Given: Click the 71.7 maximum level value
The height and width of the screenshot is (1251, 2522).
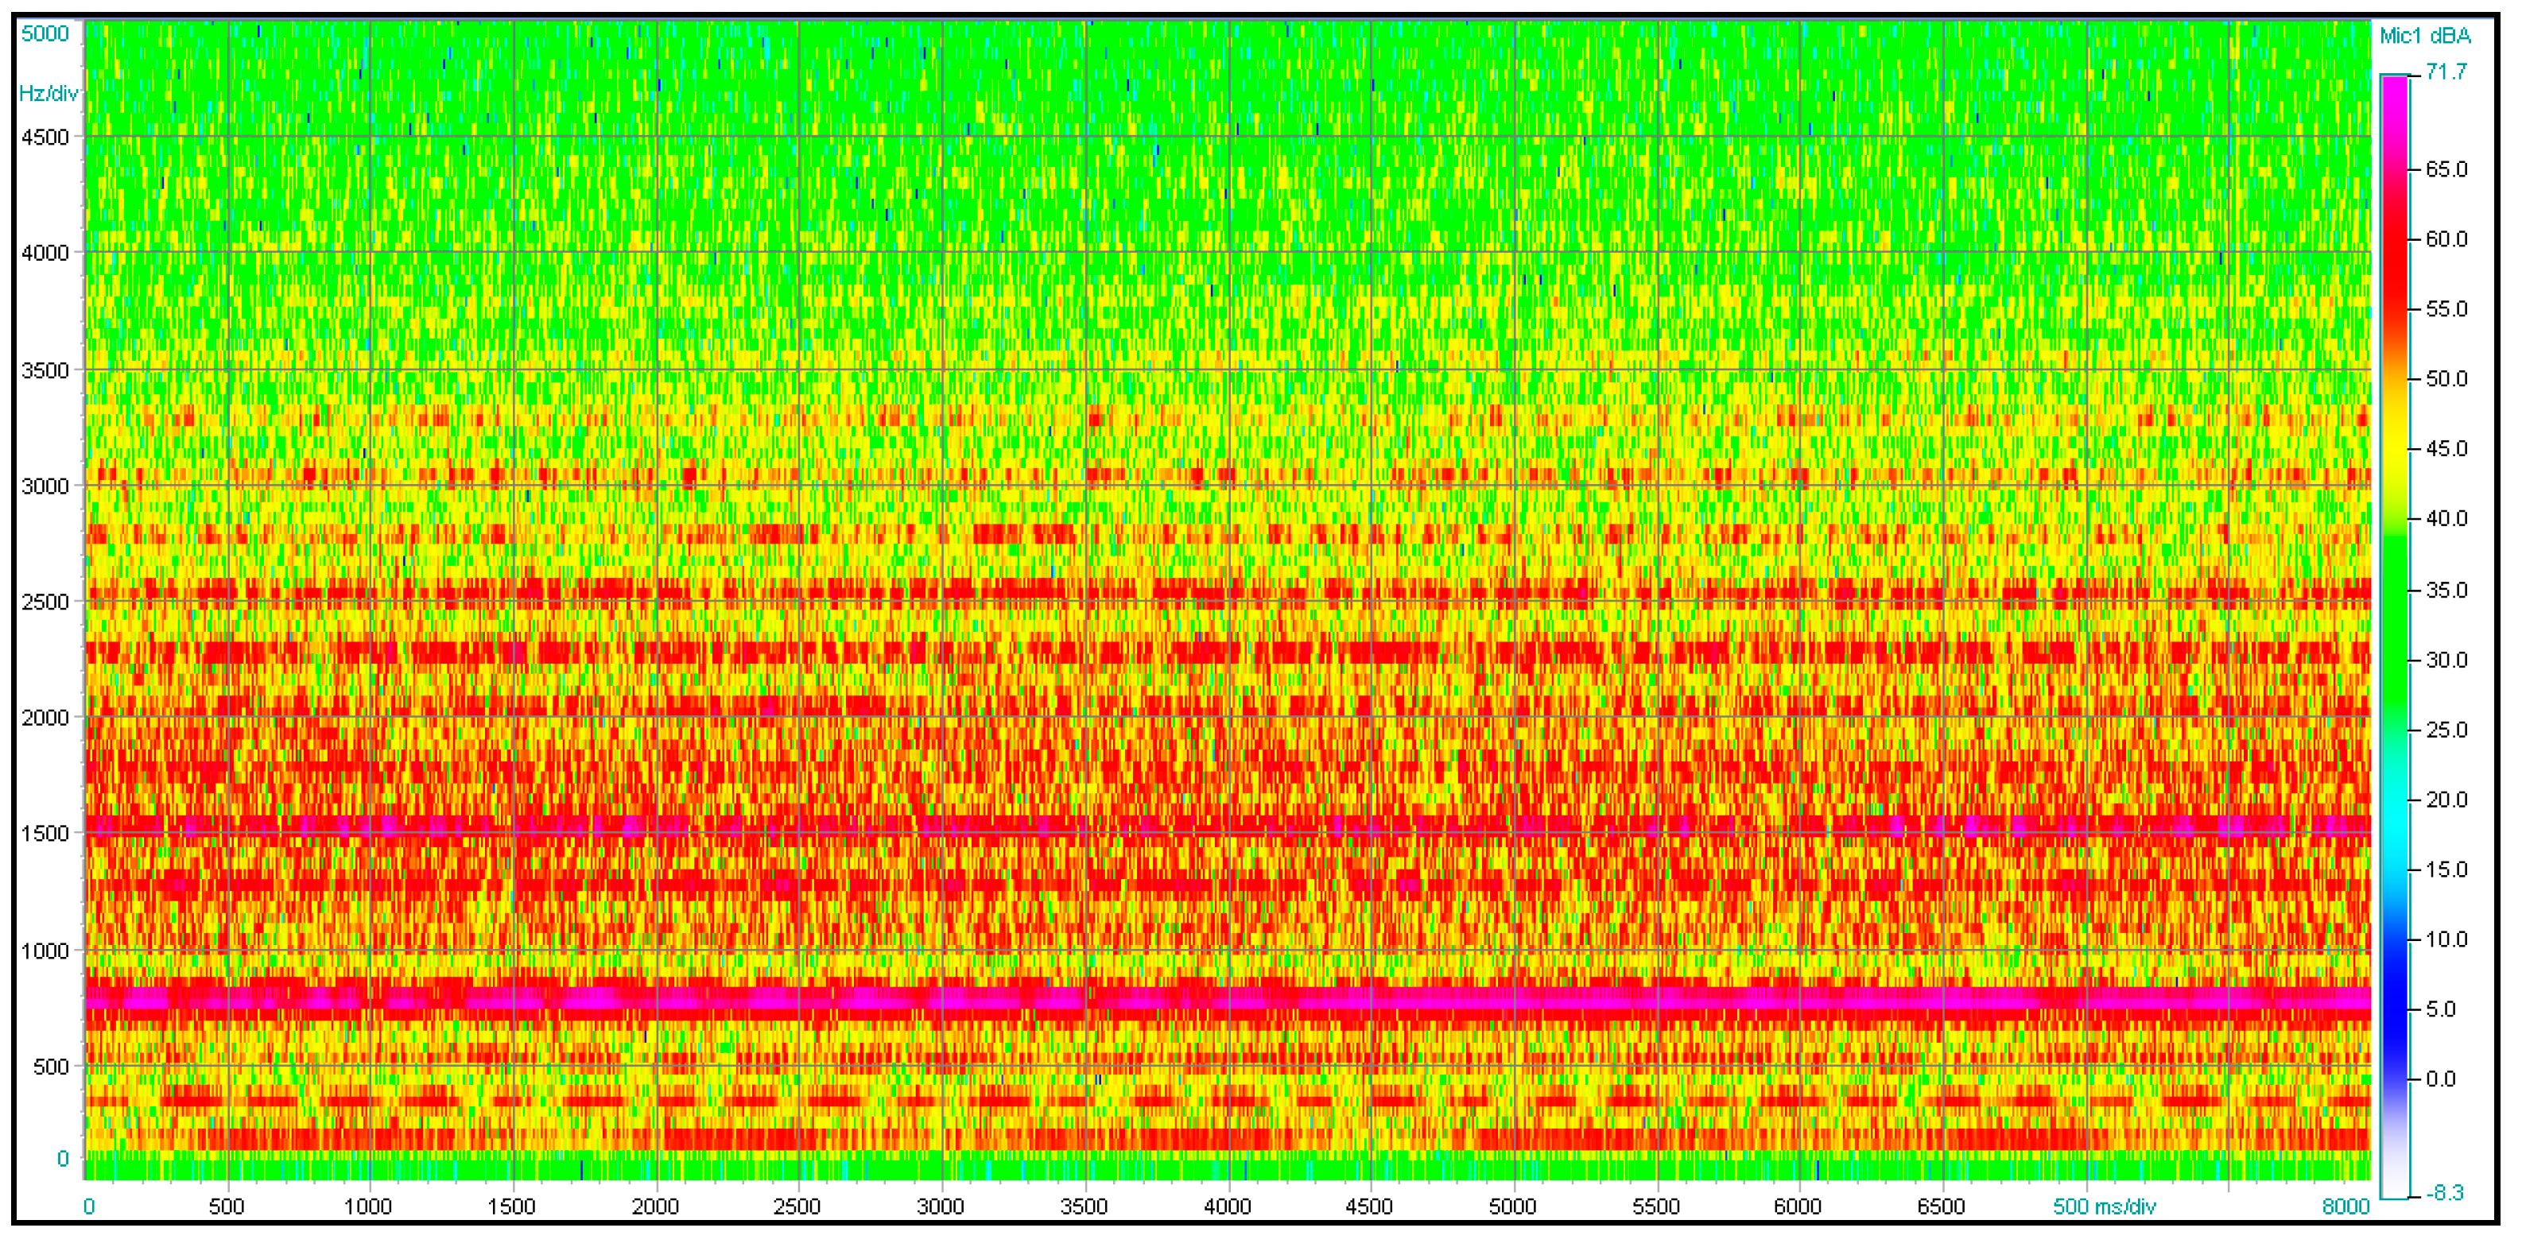Looking at the screenshot, I should 2446,72.
